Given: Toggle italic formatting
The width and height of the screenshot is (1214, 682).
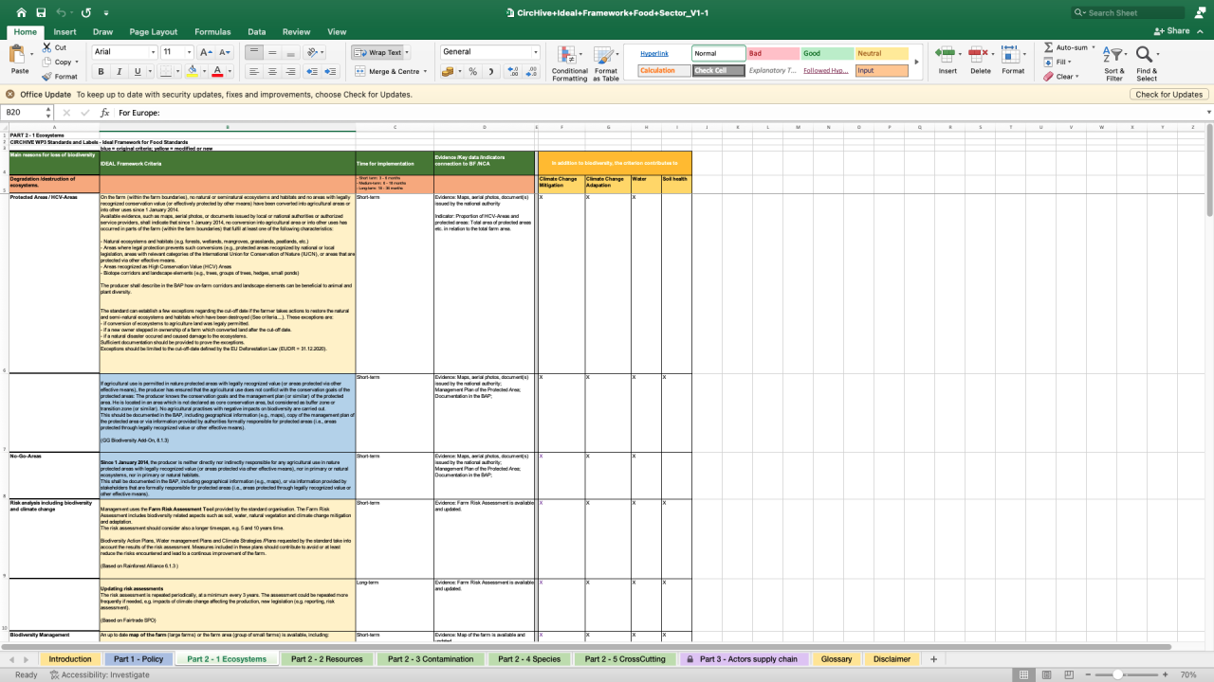Looking at the screenshot, I should (120, 72).
